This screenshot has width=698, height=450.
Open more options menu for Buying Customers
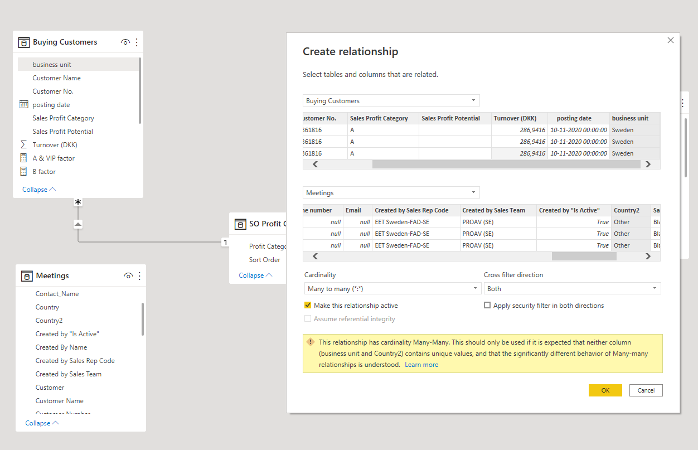tap(137, 42)
